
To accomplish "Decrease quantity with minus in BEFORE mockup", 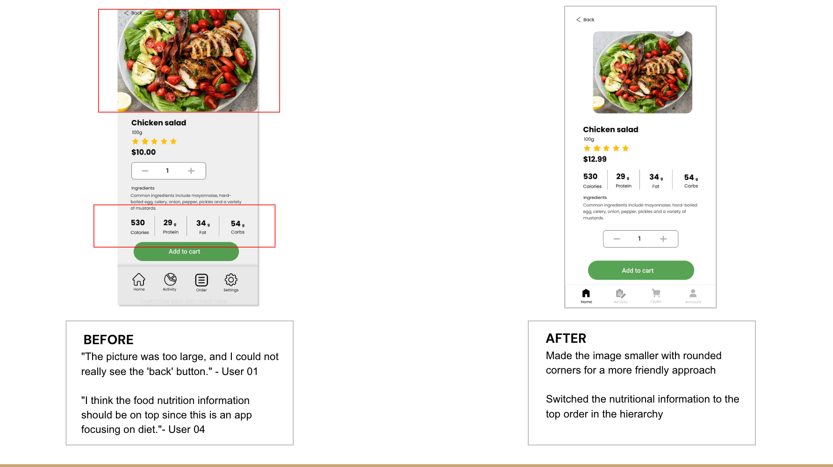I will click(x=145, y=171).
